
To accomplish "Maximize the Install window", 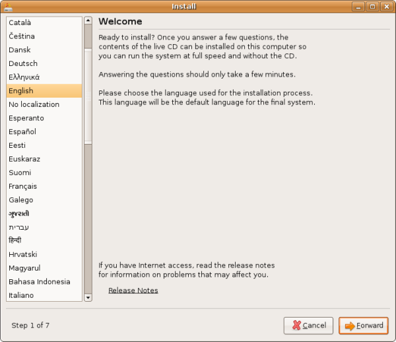I will 372,7.
